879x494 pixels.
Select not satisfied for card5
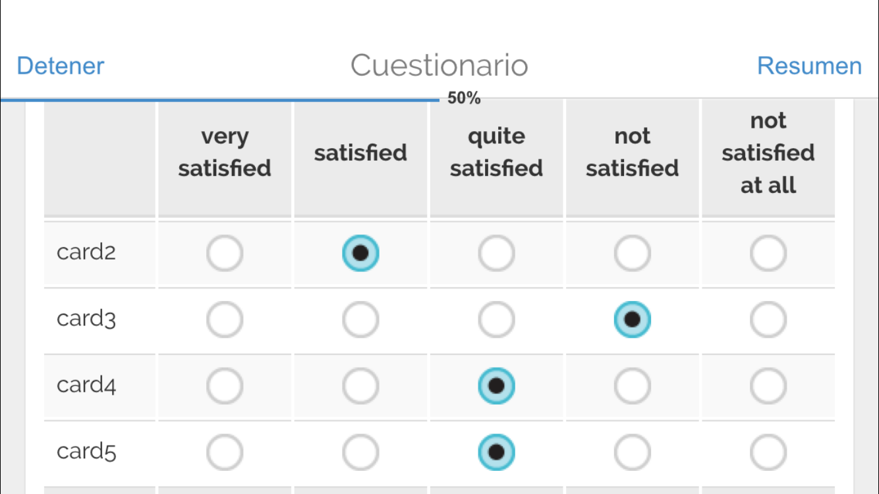[632, 452]
